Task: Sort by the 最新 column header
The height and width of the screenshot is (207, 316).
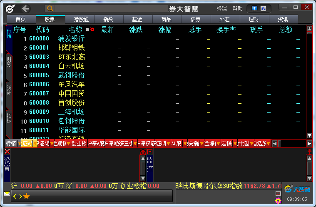Action: click(107, 30)
